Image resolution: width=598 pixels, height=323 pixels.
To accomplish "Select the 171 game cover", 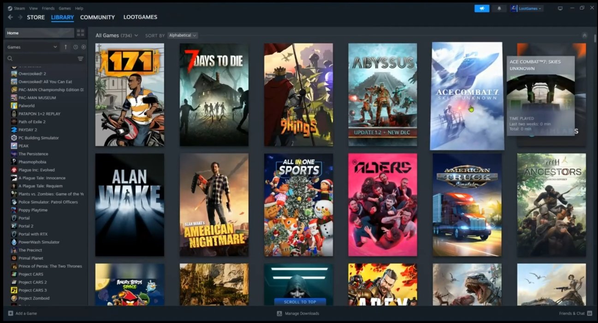I will 130,95.
